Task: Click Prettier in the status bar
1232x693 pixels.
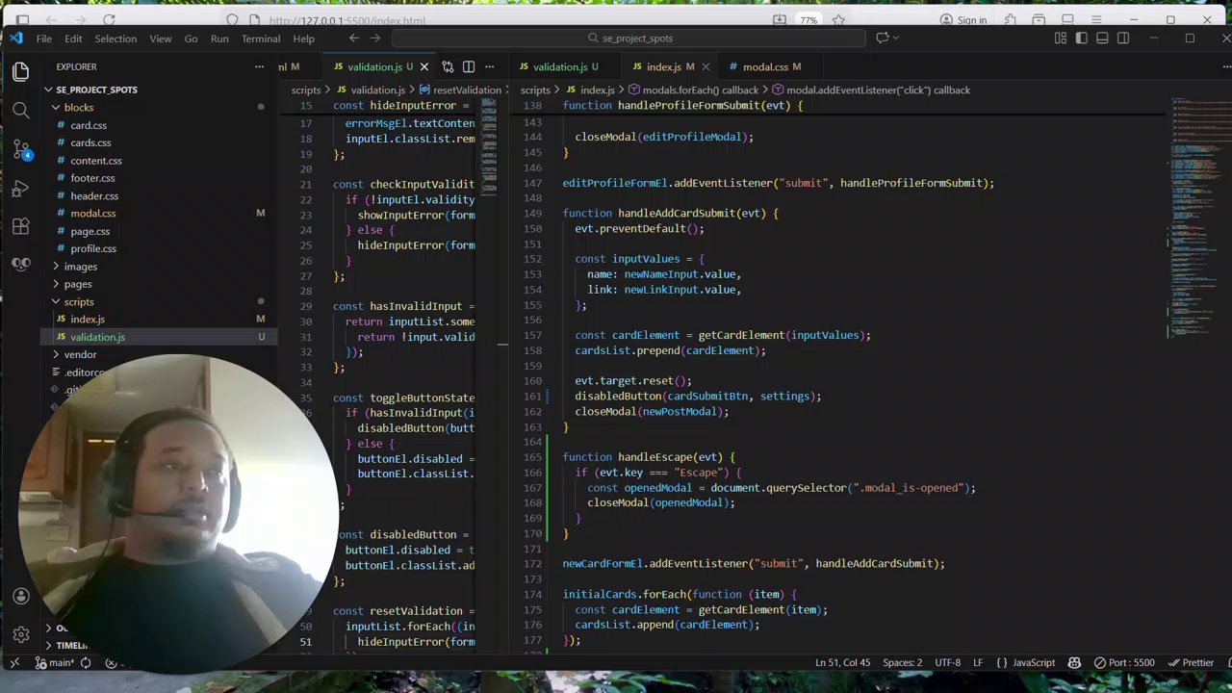Action: click(1191, 662)
